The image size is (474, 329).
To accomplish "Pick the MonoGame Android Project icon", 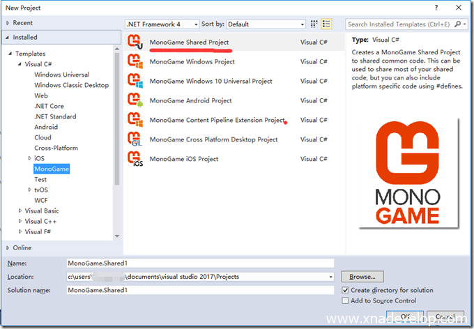I will (135, 100).
